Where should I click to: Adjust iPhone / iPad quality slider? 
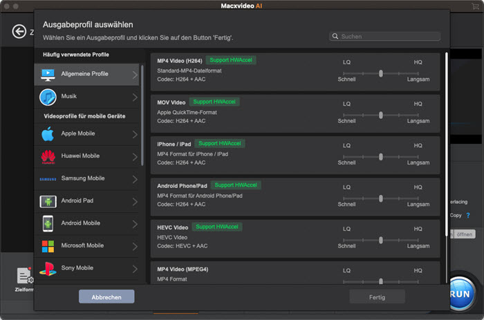click(x=380, y=157)
